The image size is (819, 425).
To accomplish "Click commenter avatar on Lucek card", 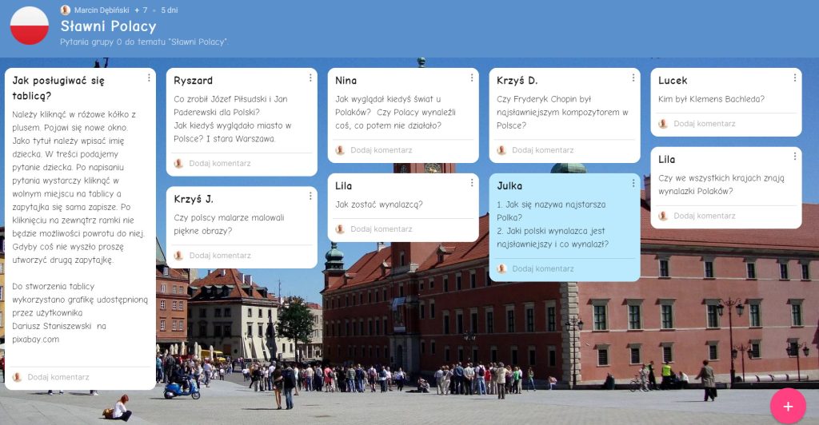I will 663,124.
